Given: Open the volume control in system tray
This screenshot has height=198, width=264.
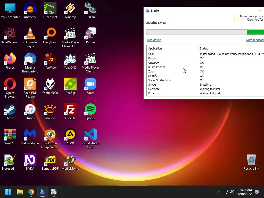Looking at the screenshot, I should [x=232, y=192].
